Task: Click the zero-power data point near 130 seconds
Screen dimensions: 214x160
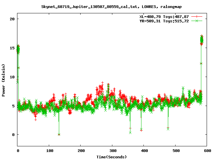Action: 59,135
